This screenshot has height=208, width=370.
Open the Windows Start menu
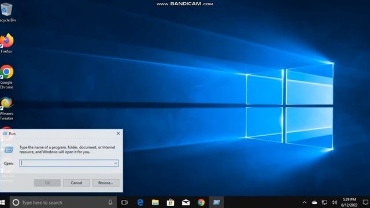tap(2, 202)
